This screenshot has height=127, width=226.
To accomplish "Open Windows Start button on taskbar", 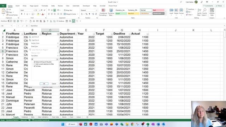I will [63, 124].
